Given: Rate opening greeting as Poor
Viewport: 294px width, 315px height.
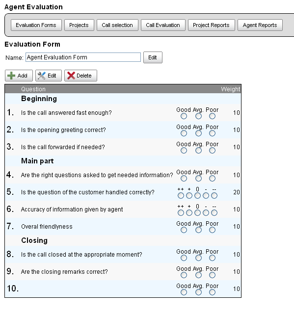Looking at the screenshot, I should tap(212, 133).
